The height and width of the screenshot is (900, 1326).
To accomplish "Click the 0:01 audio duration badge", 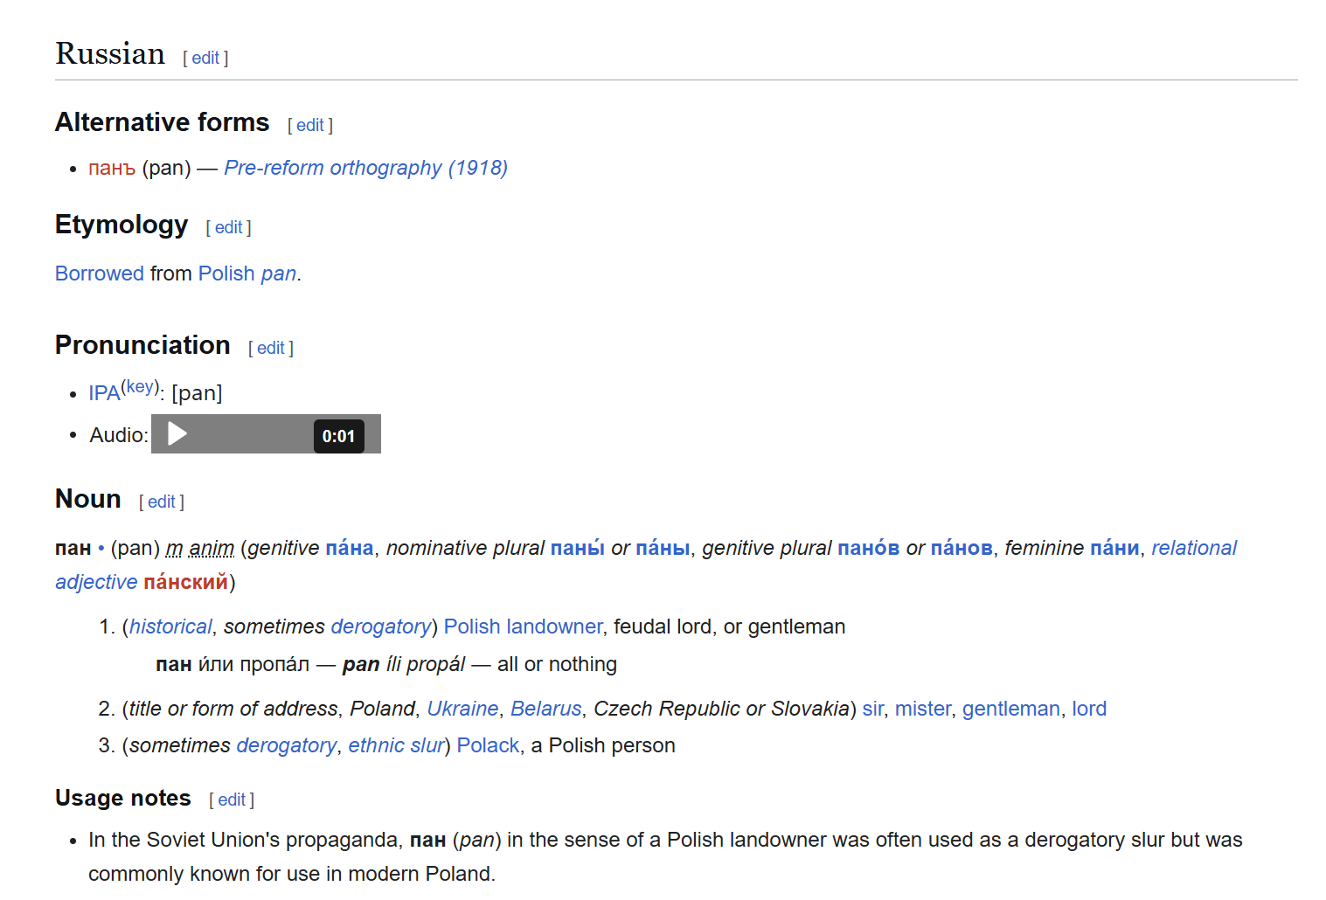I will 338,436.
